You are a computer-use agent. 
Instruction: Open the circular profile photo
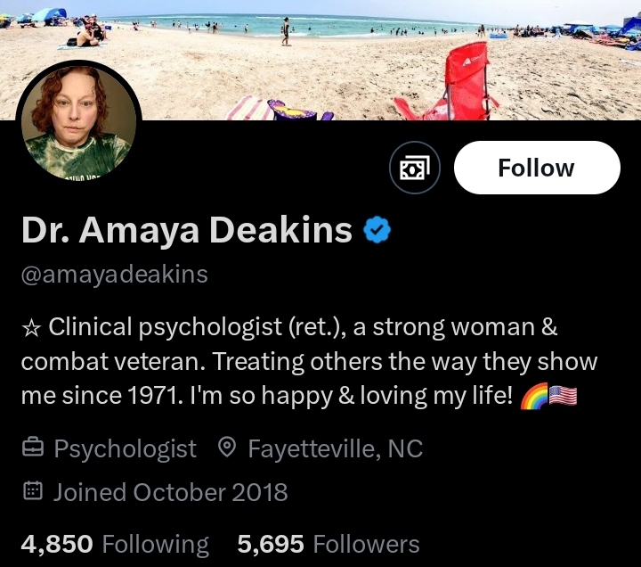coord(79,120)
